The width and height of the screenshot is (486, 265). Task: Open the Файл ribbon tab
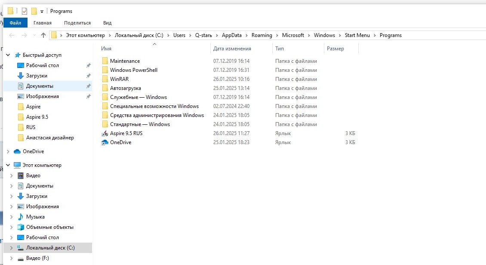point(15,23)
